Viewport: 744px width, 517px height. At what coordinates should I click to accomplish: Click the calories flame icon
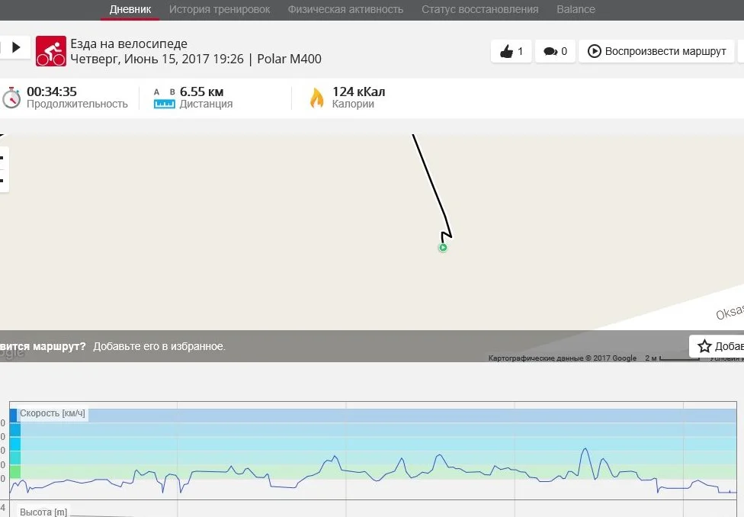click(316, 98)
